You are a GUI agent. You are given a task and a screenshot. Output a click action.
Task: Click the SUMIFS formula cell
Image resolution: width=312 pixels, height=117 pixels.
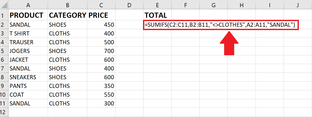point(221,25)
